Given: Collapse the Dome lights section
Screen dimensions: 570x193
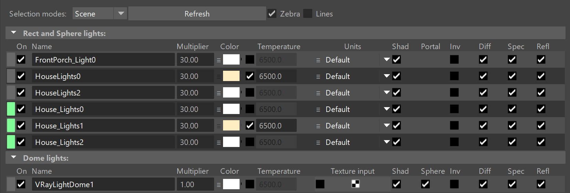Looking at the screenshot, I should (x=14, y=158).
